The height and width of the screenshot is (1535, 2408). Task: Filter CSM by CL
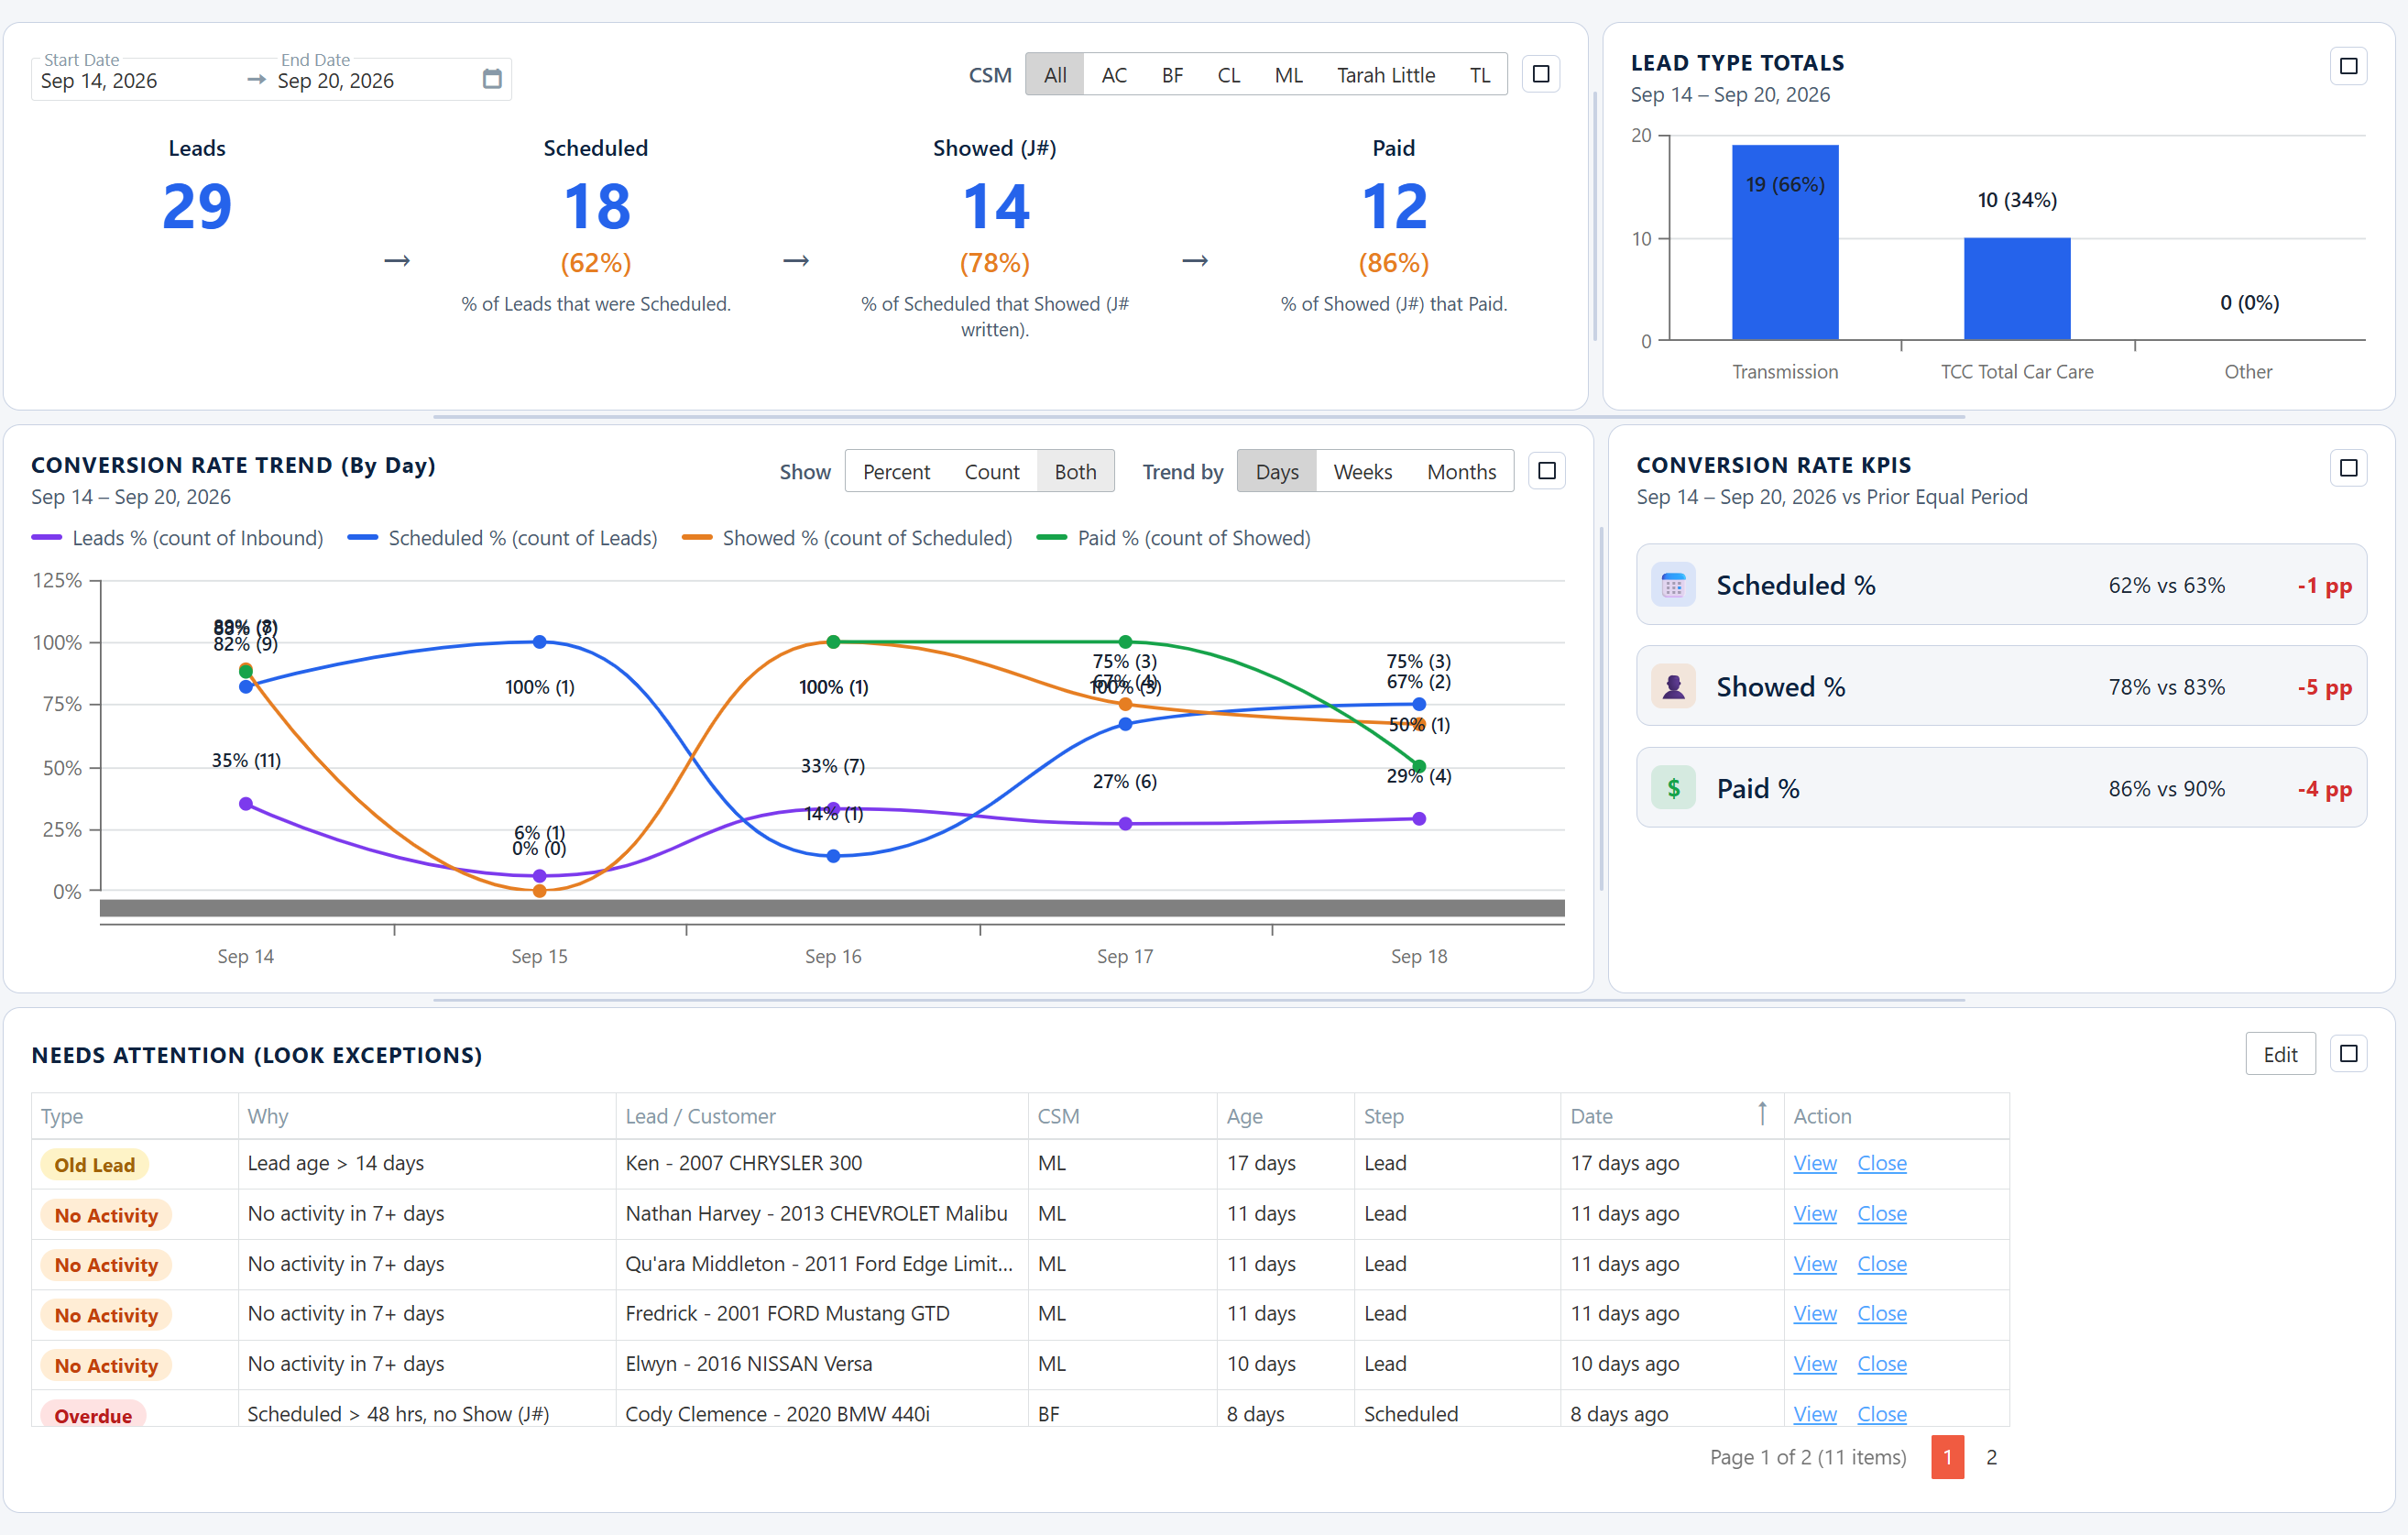1229,75
